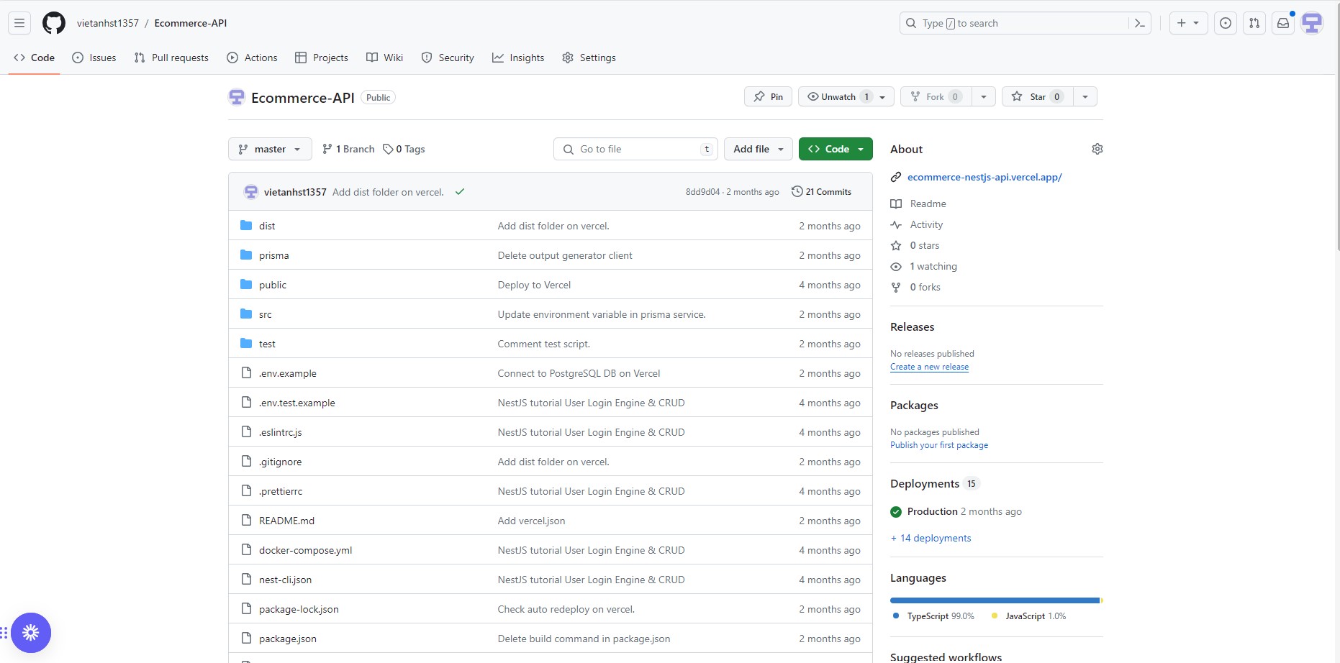Open the master branch selector
The image size is (1340, 663).
270,149
